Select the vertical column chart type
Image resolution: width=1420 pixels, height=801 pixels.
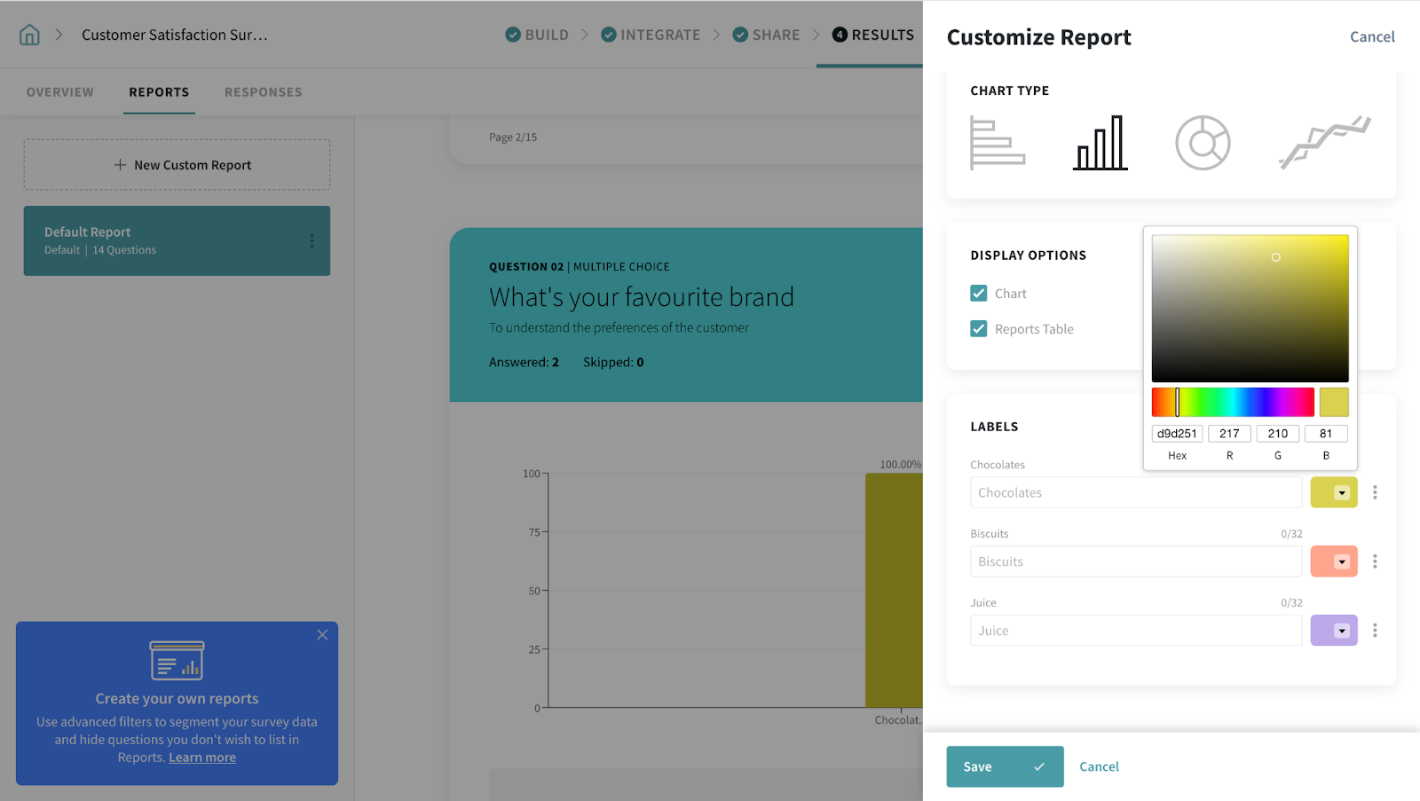(x=1100, y=143)
